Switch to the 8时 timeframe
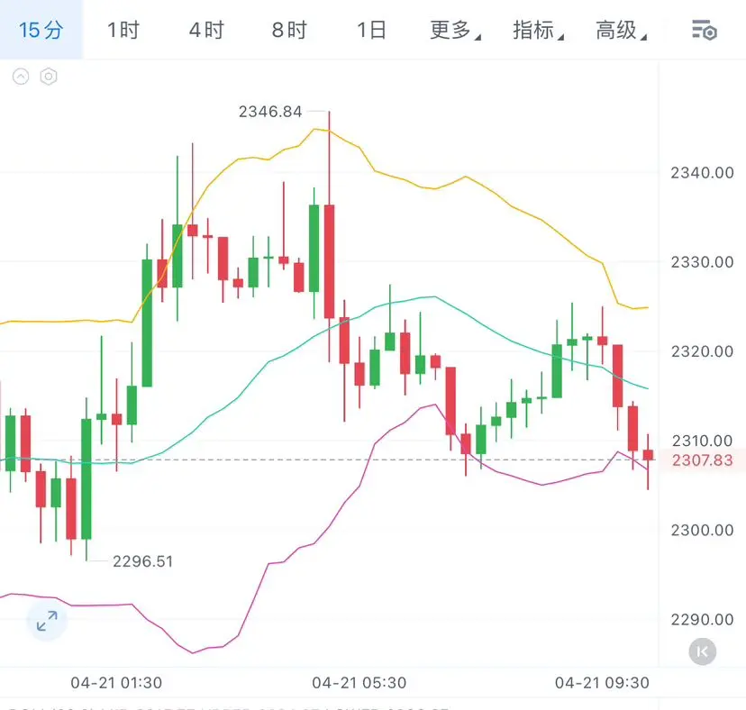 tap(289, 30)
